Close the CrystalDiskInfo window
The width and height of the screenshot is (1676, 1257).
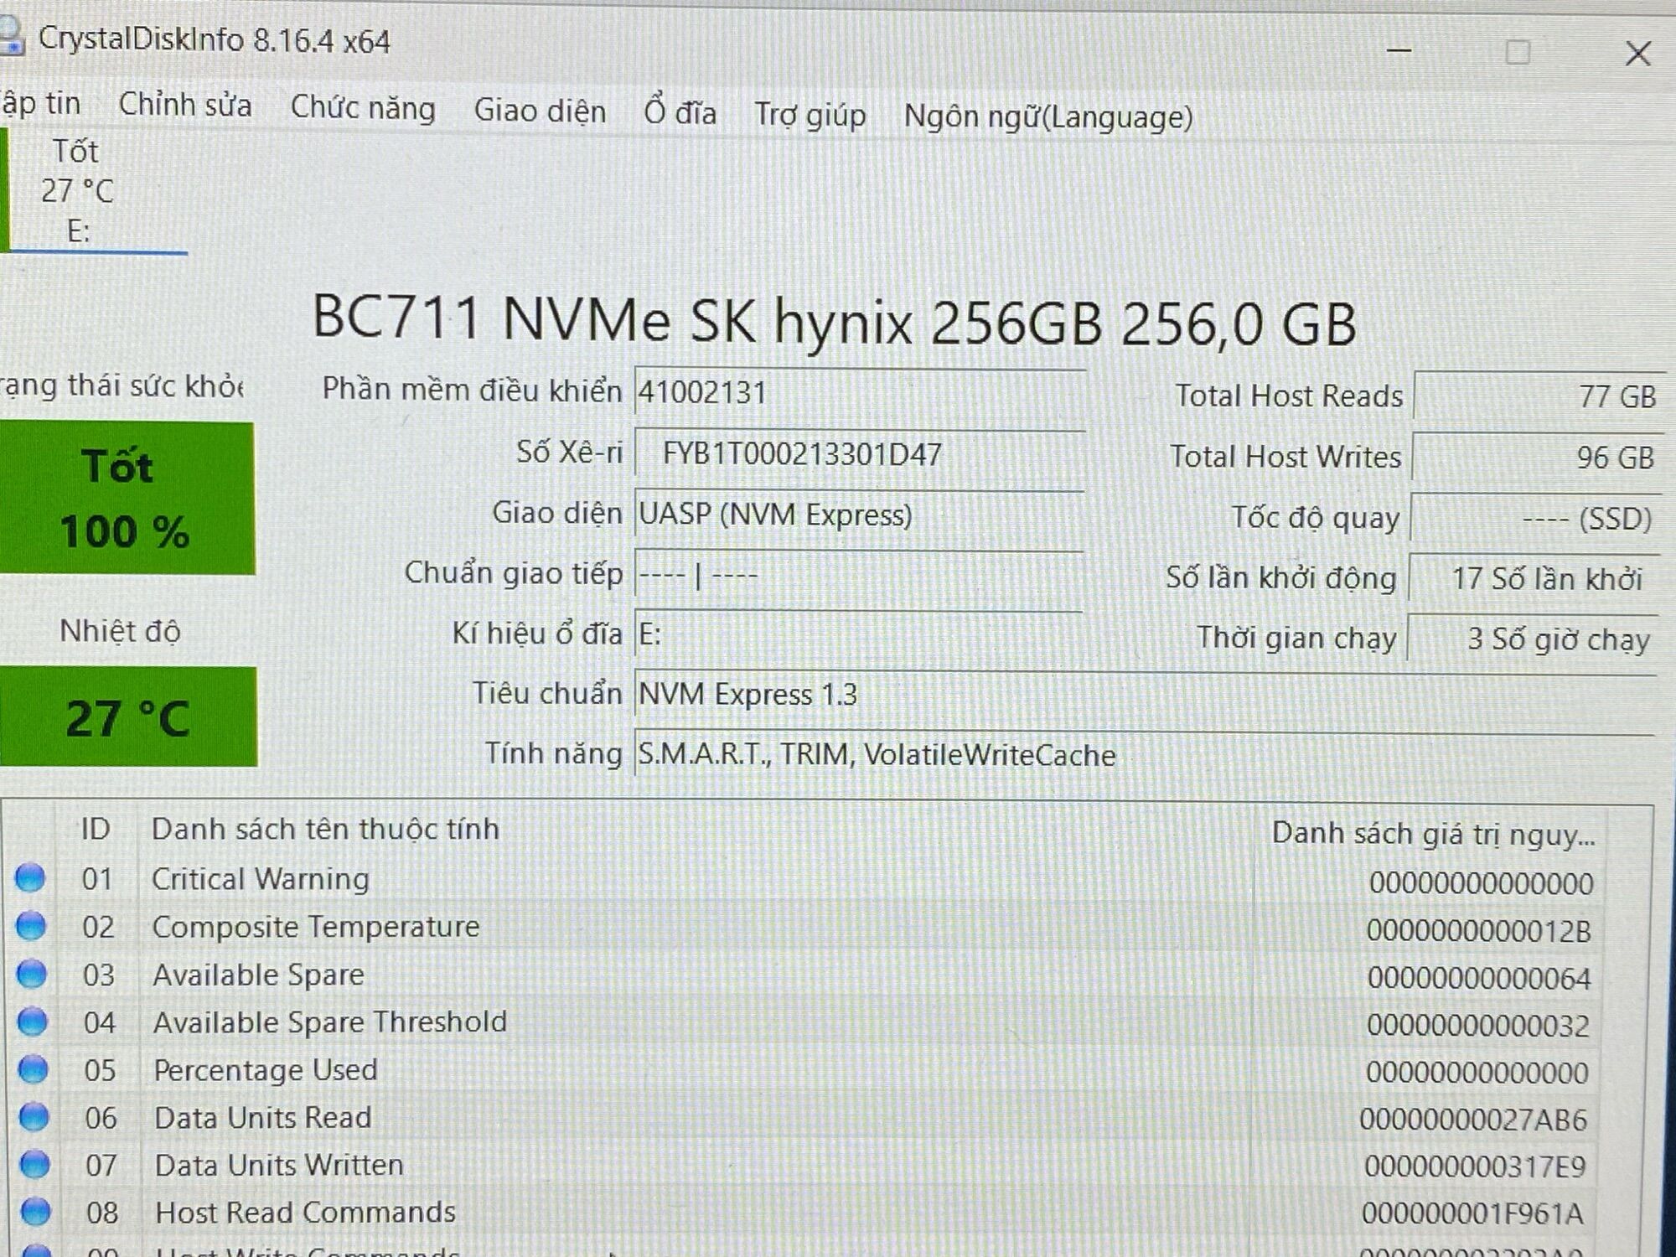1637,54
